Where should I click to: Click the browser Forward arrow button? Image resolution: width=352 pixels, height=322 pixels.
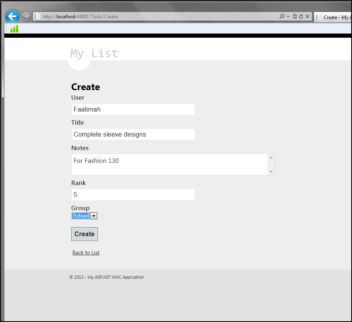(x=26, y=16)
